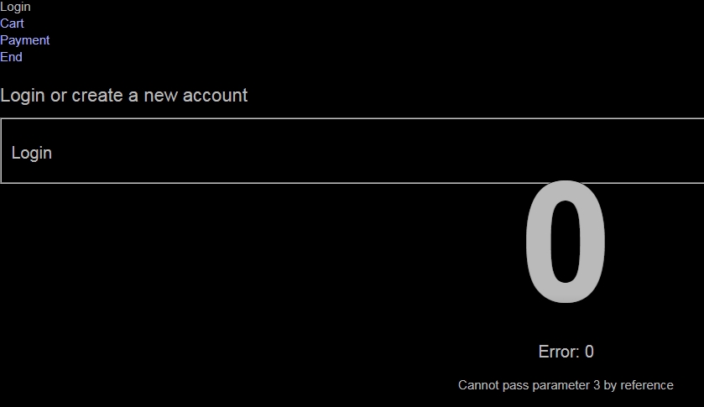Click the 'Cannot pass parameter 3 by reference' message
The image size is (704, 407).
(566, 385)
